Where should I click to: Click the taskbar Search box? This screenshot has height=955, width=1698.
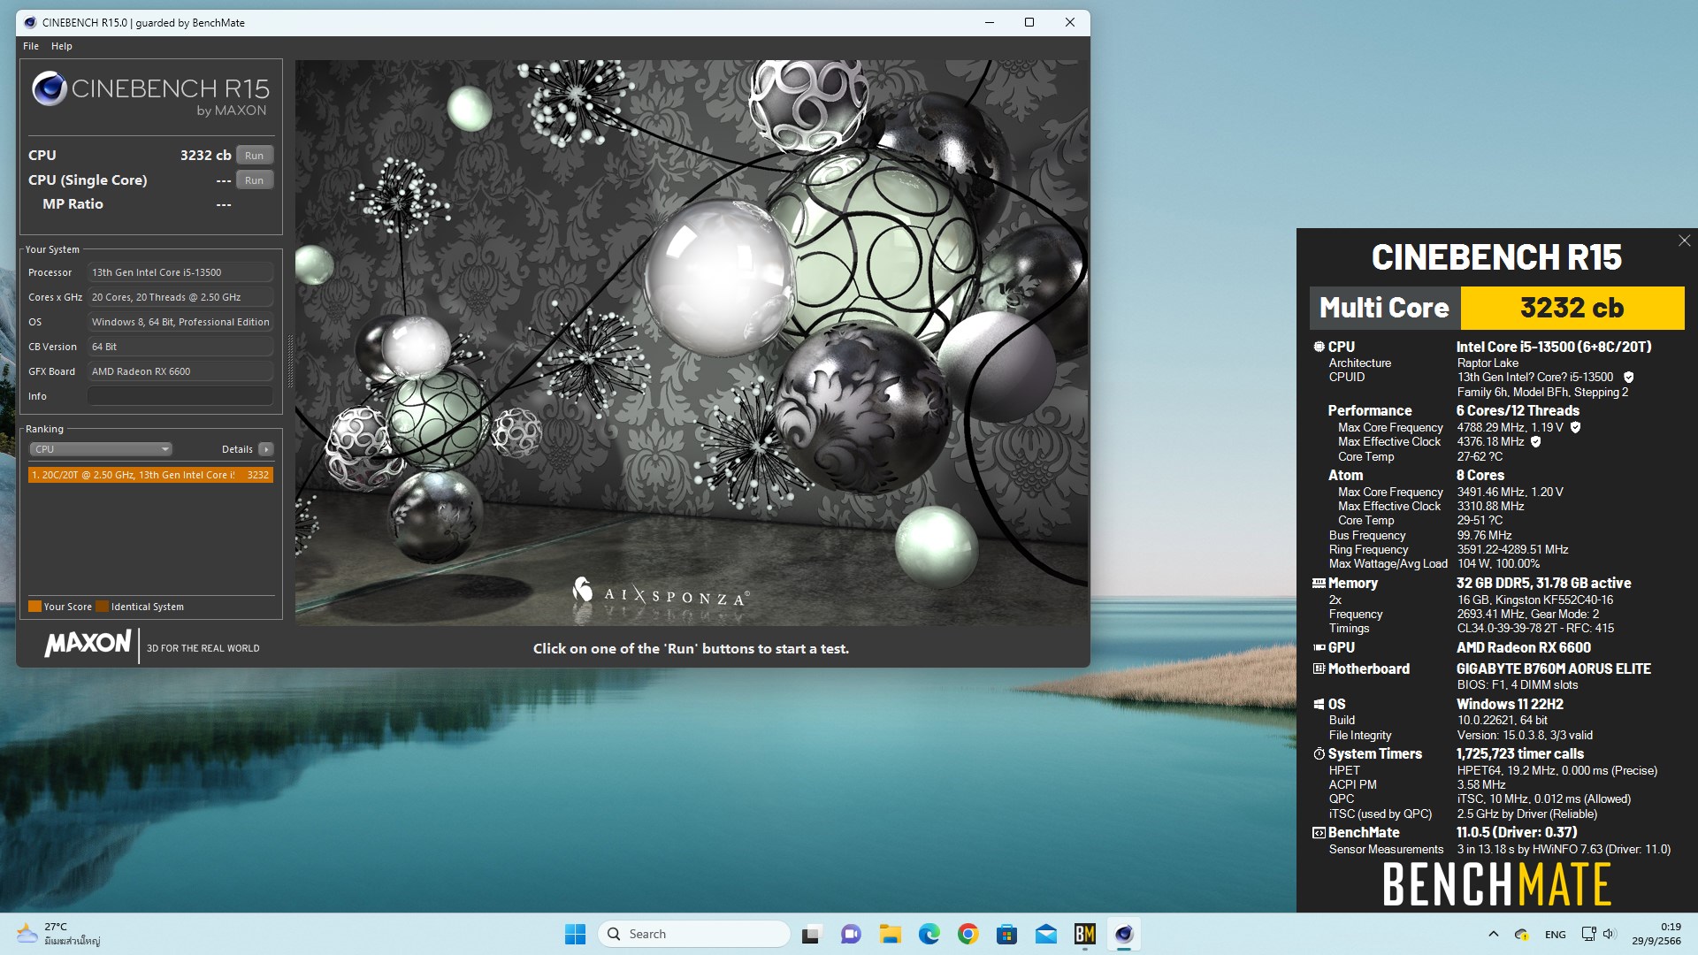coord(694,934)
